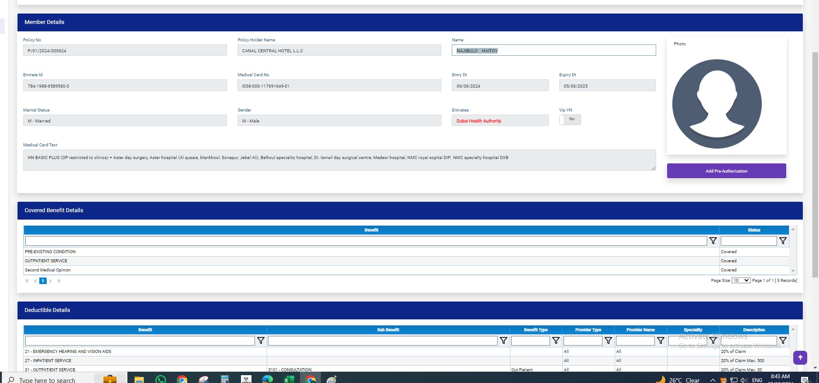Select the 27 - INPATIENT SERVICE row
This screenshot has width=819, height=383.
point(406,360)
